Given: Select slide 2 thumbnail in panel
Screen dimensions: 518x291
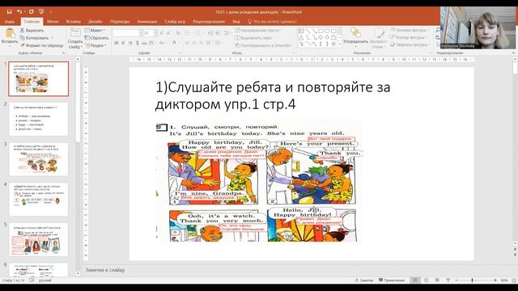Looking at the screenshot, I should tap(39, 119).
